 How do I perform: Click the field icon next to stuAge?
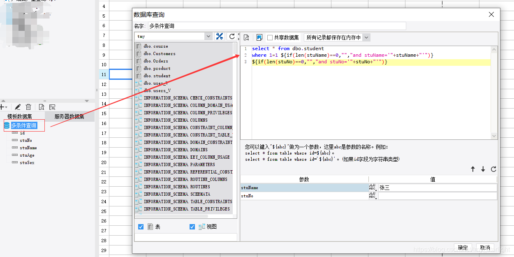click(x=15, y=155)
